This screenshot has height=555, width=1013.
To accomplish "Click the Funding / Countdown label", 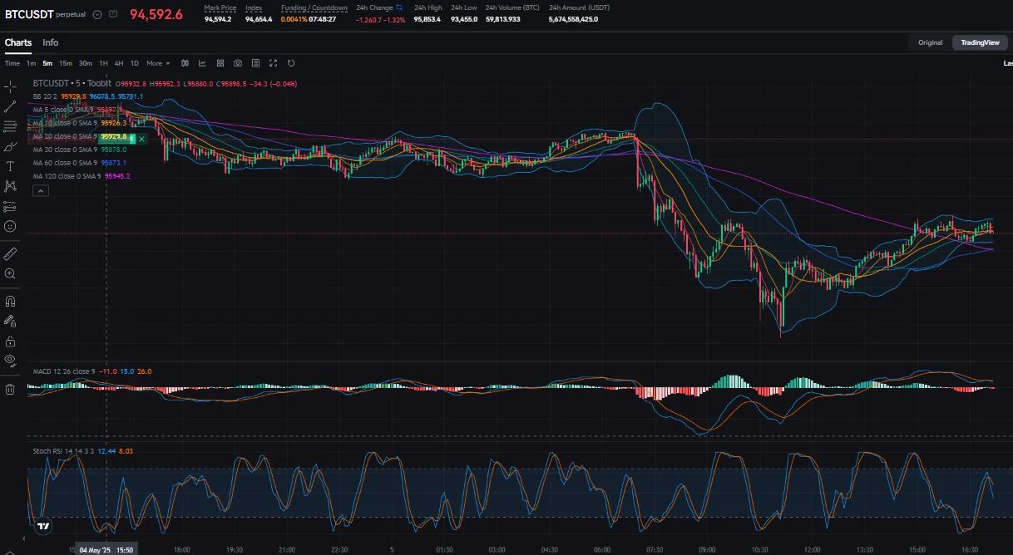I will click(316, 7).
